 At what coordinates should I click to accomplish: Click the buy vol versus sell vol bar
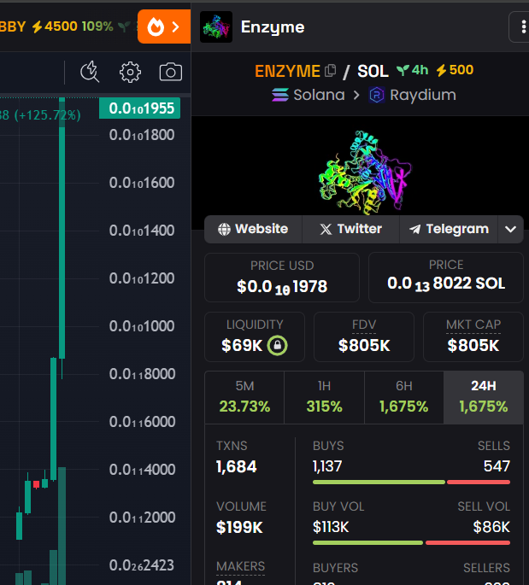point(411,542)
